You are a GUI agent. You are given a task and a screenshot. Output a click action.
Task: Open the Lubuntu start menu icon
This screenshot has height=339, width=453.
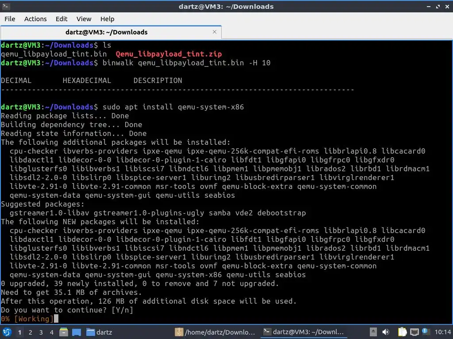tap(7, 332)
